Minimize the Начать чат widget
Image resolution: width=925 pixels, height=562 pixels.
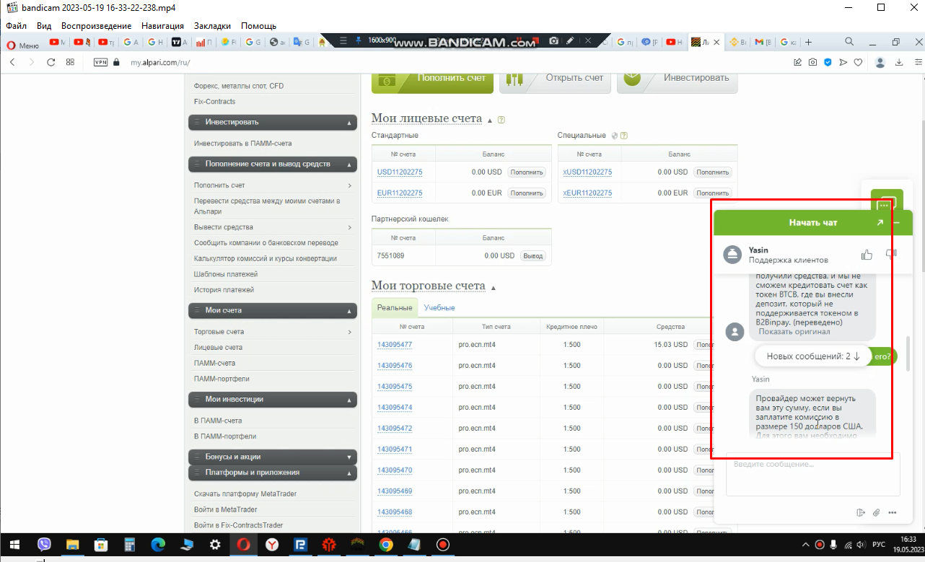[897, 222]
